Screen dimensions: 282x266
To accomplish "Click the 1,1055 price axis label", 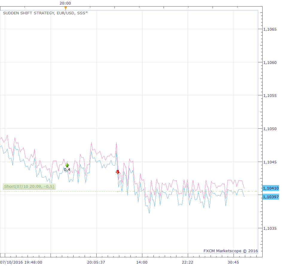I will pyautogui.click(x=270, y=96).
